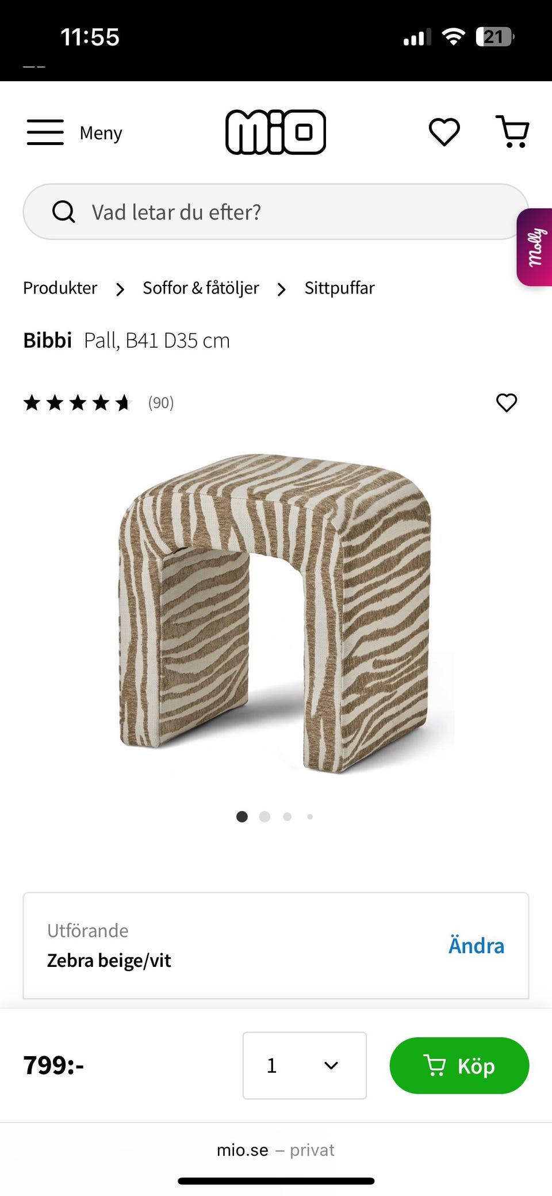The width and height of the screenshot is (552, 1196).
Task: Show the fourth product image dot
Action: click(x=310, y=817)
